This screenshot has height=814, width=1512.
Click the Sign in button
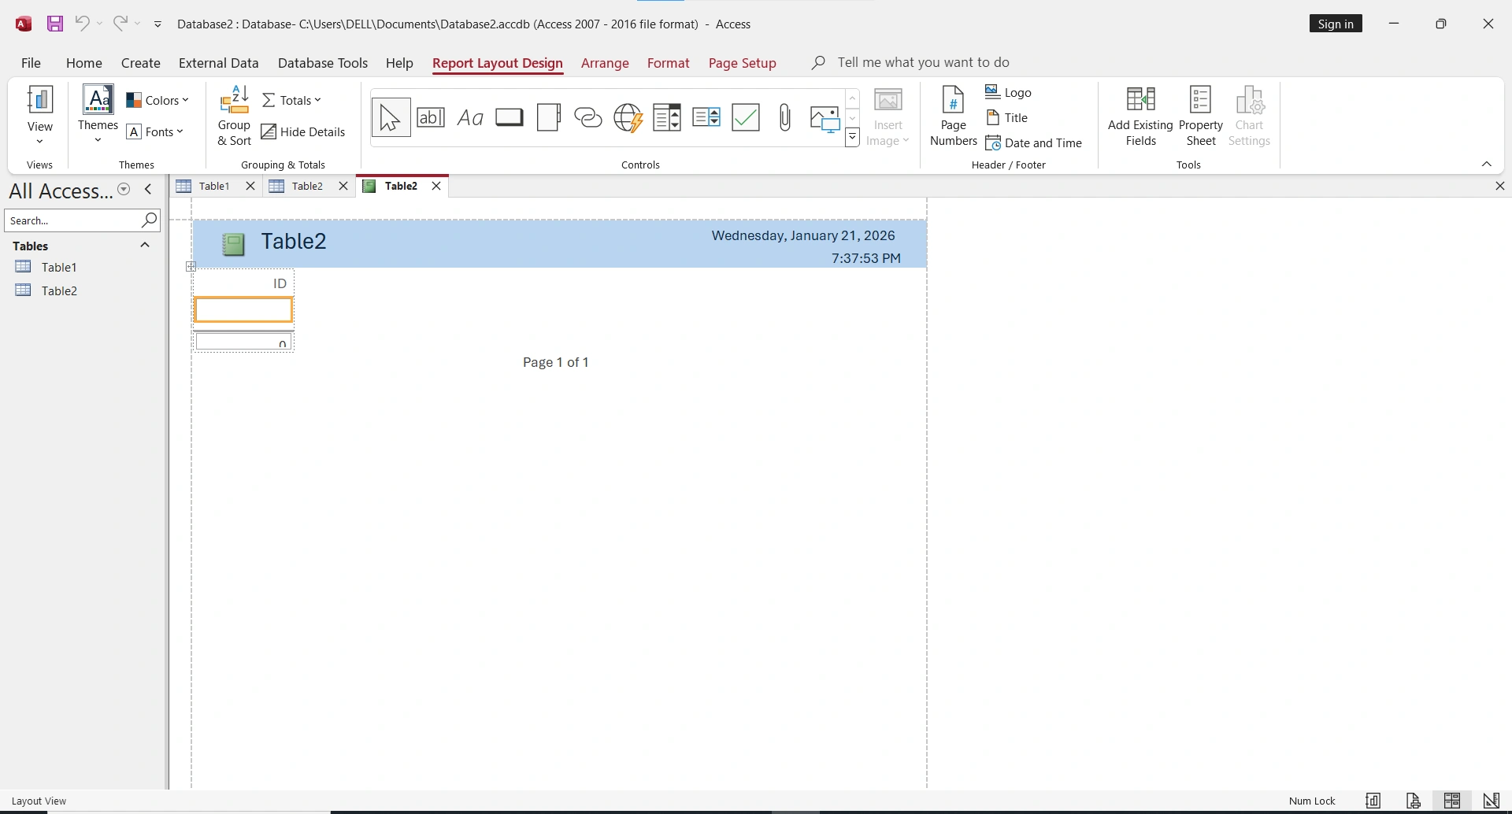(x=1336, y=23)
